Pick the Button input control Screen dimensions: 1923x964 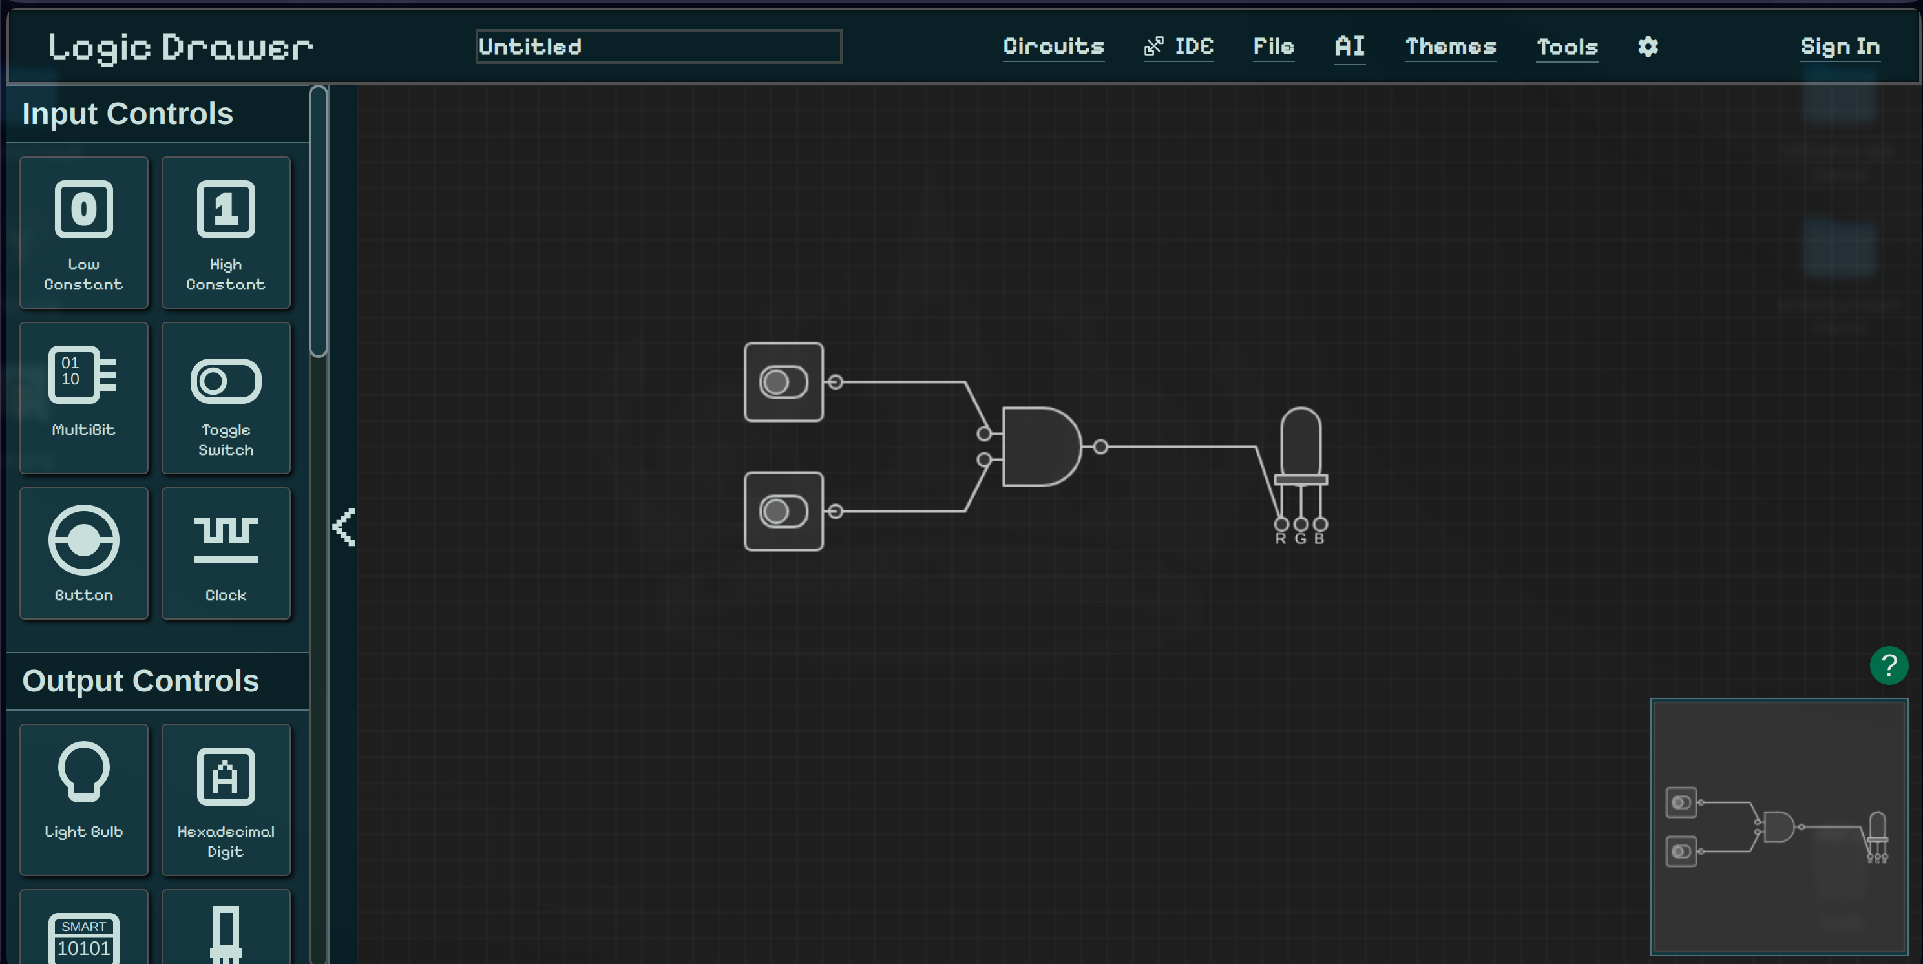point(83,553)
